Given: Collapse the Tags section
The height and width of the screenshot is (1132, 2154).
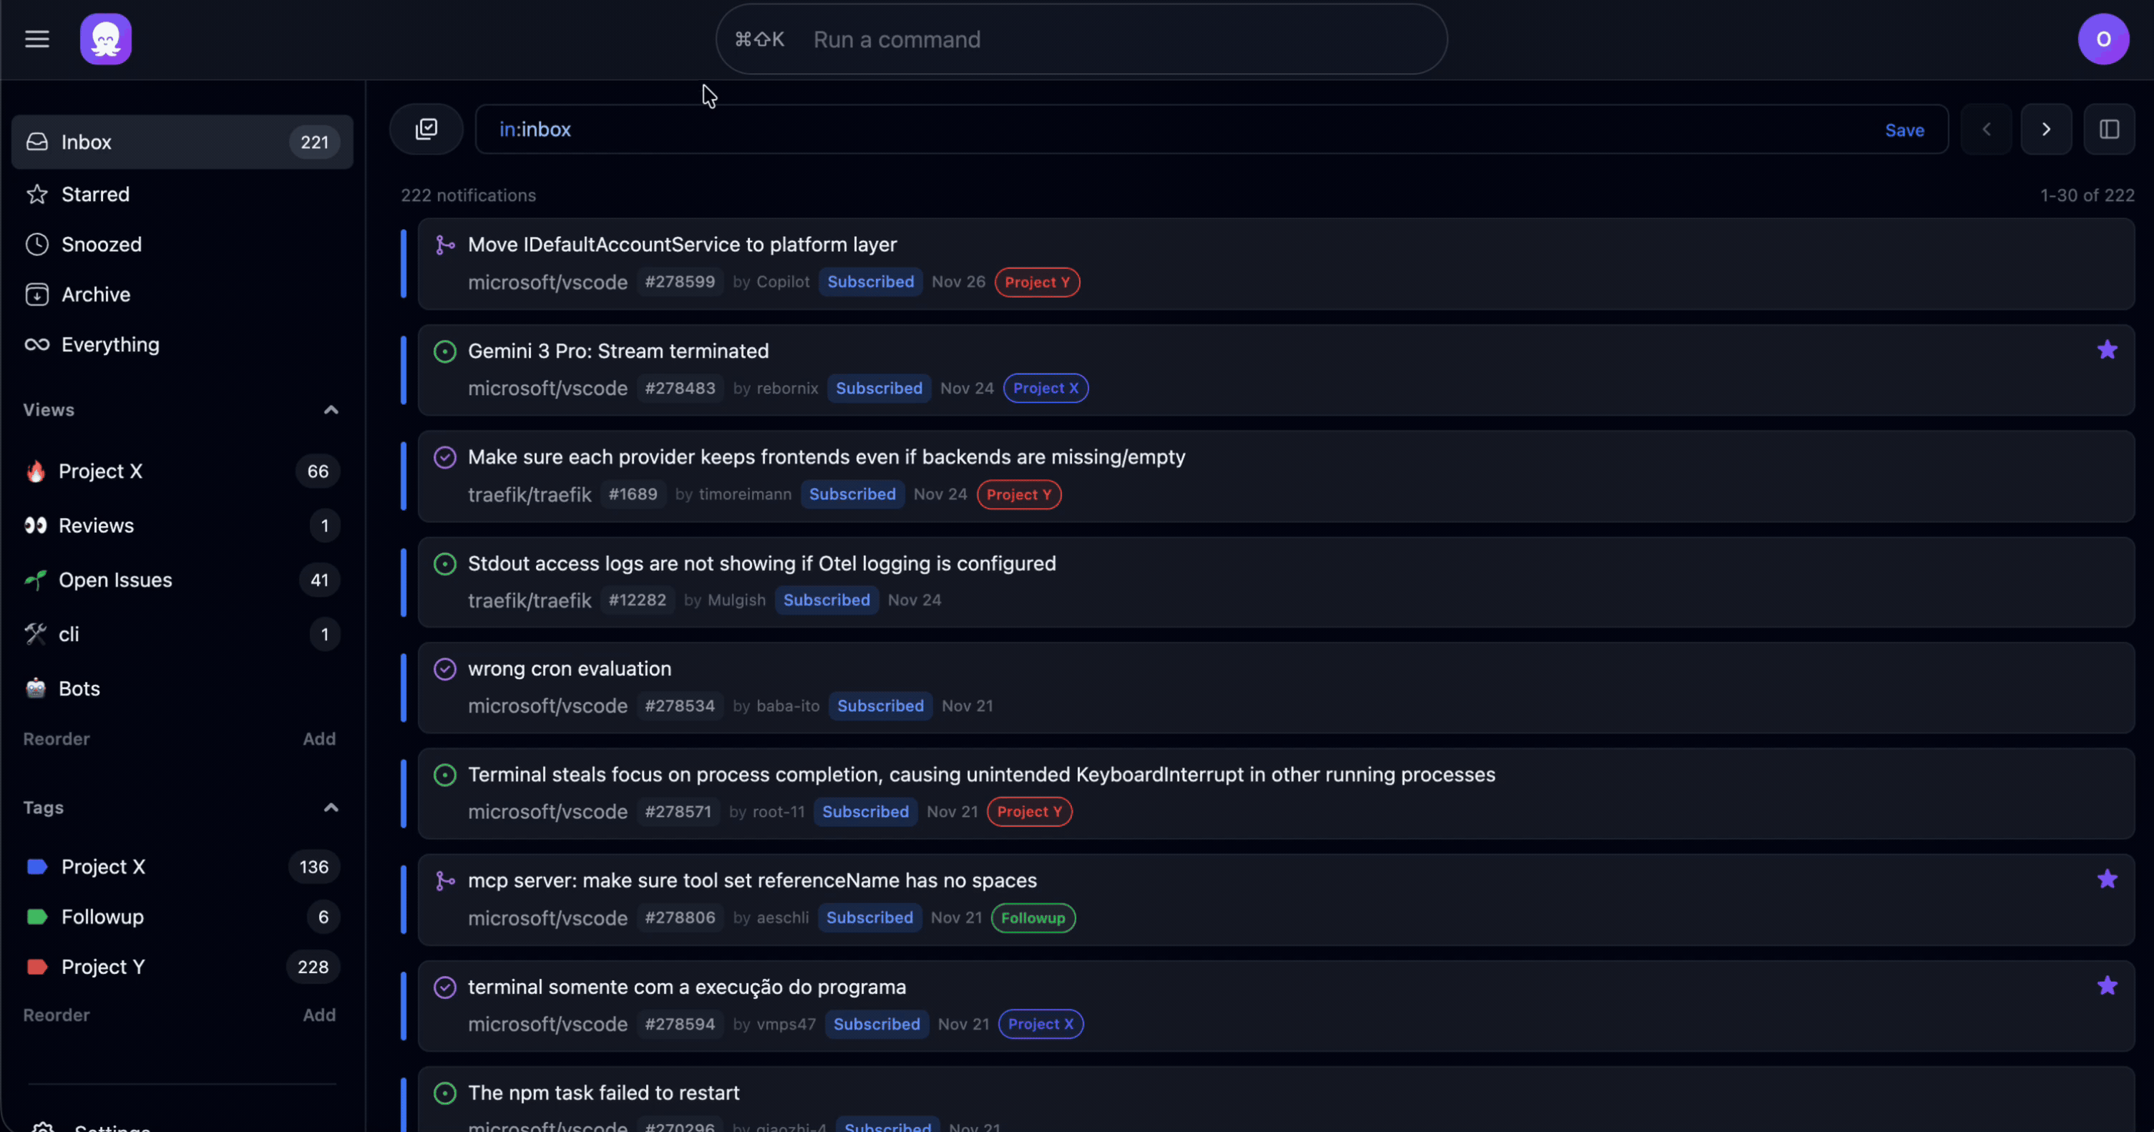Looking at the screenshot, I should click(331, 808).
